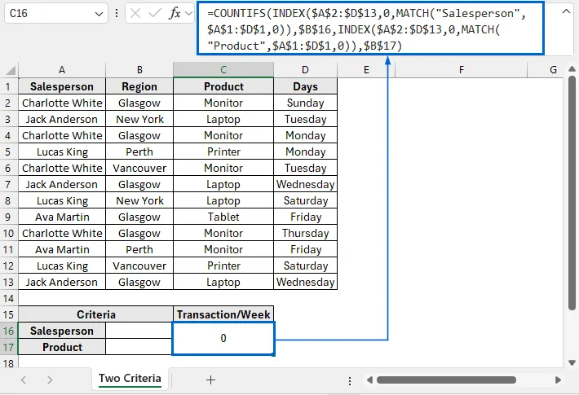Click the cancel formula X icon
Viewport: 579px width, 395px height.
pos(135,14)
